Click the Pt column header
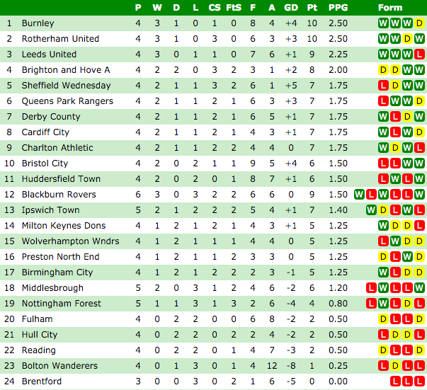This screenshot has height=390, width=427. point(312,8)
